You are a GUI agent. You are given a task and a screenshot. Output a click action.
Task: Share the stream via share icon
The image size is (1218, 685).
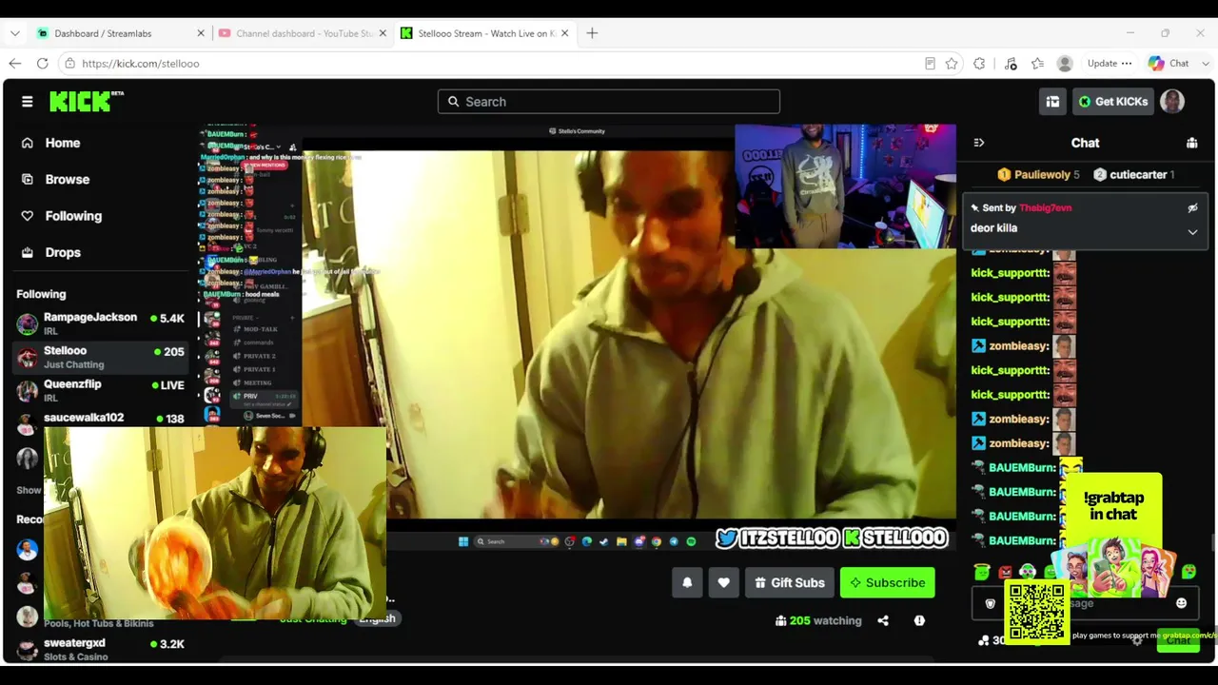click(x=883, y=620)
